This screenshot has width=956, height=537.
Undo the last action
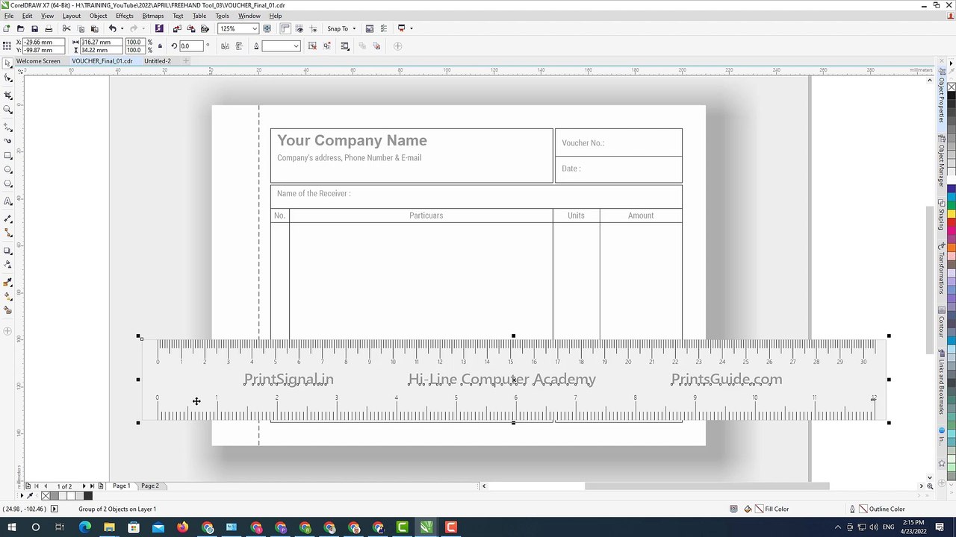tap(113, 28)
